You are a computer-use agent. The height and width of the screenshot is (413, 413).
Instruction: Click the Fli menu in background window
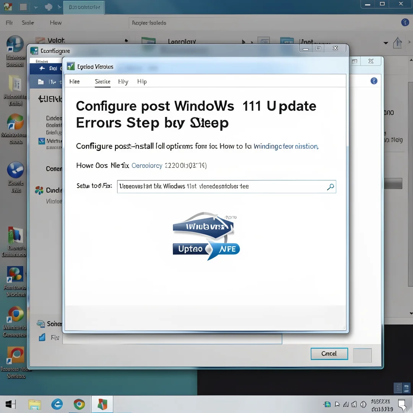click(9, 23)
